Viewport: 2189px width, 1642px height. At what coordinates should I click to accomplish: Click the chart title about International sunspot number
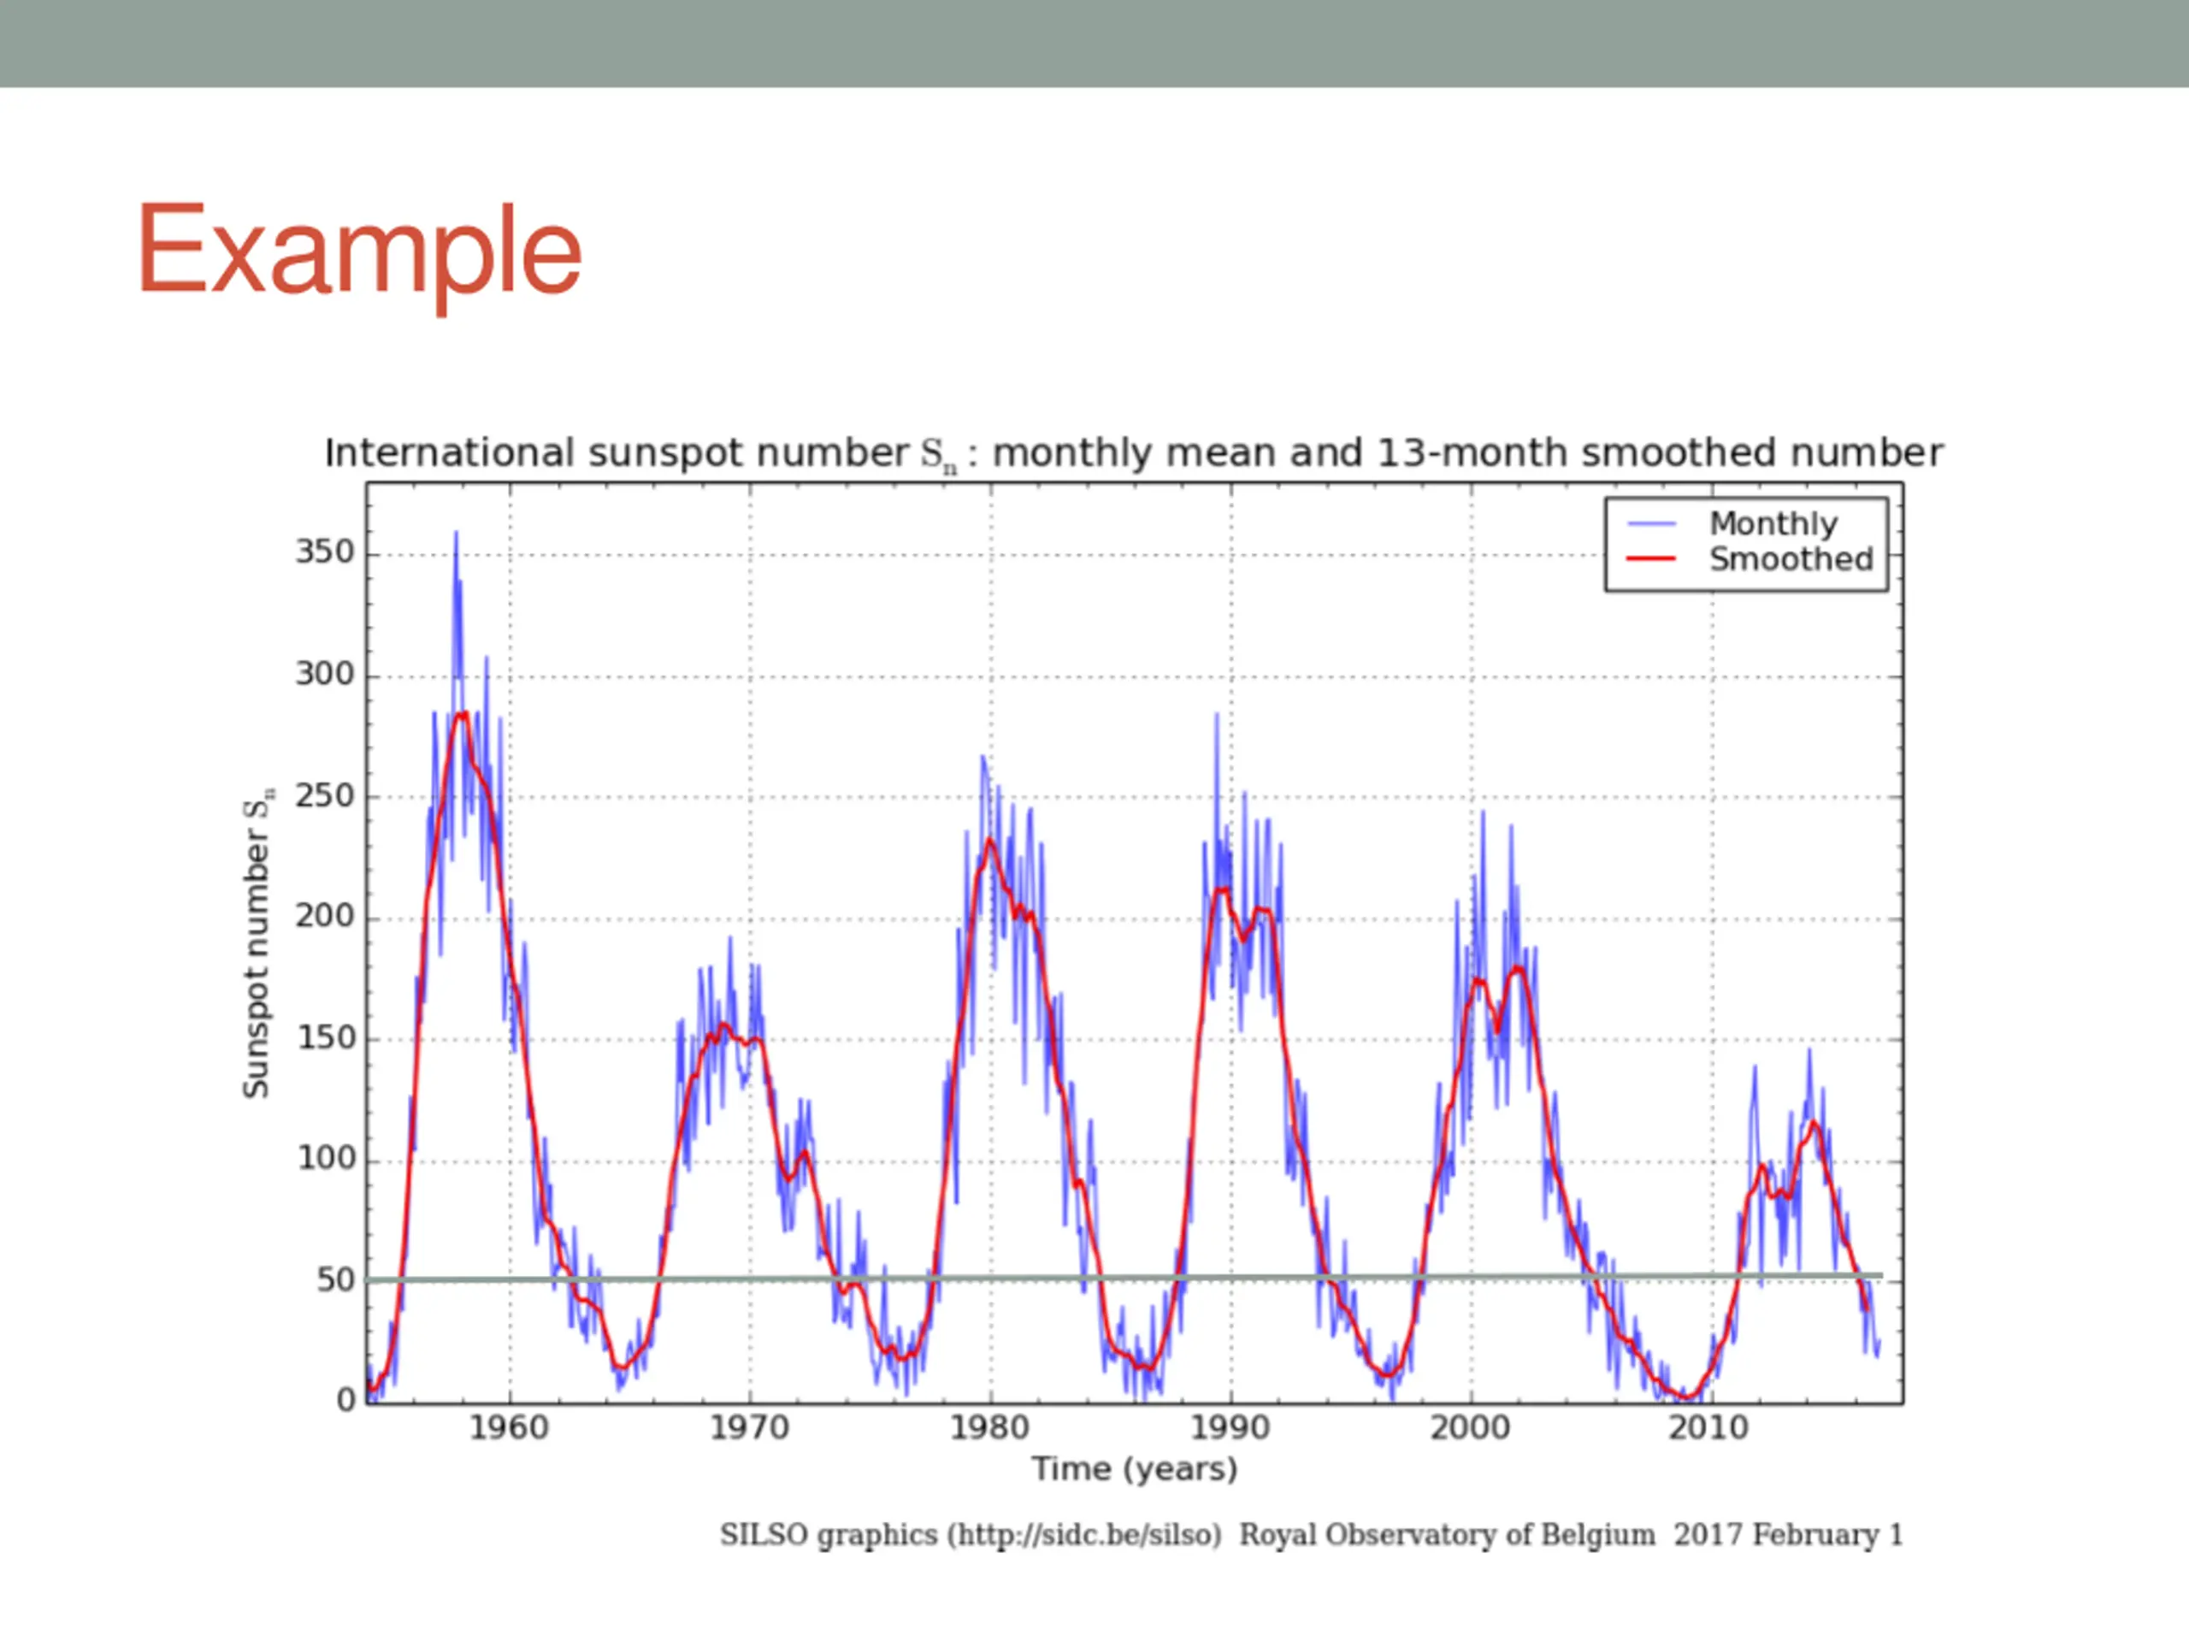click(x=1133, y=454)
